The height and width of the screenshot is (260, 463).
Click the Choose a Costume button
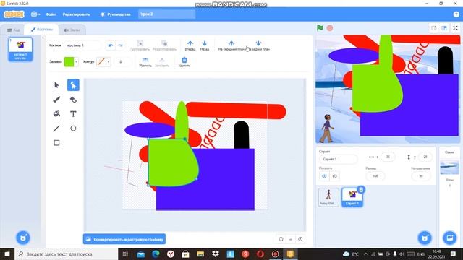(x=23, y=238)
